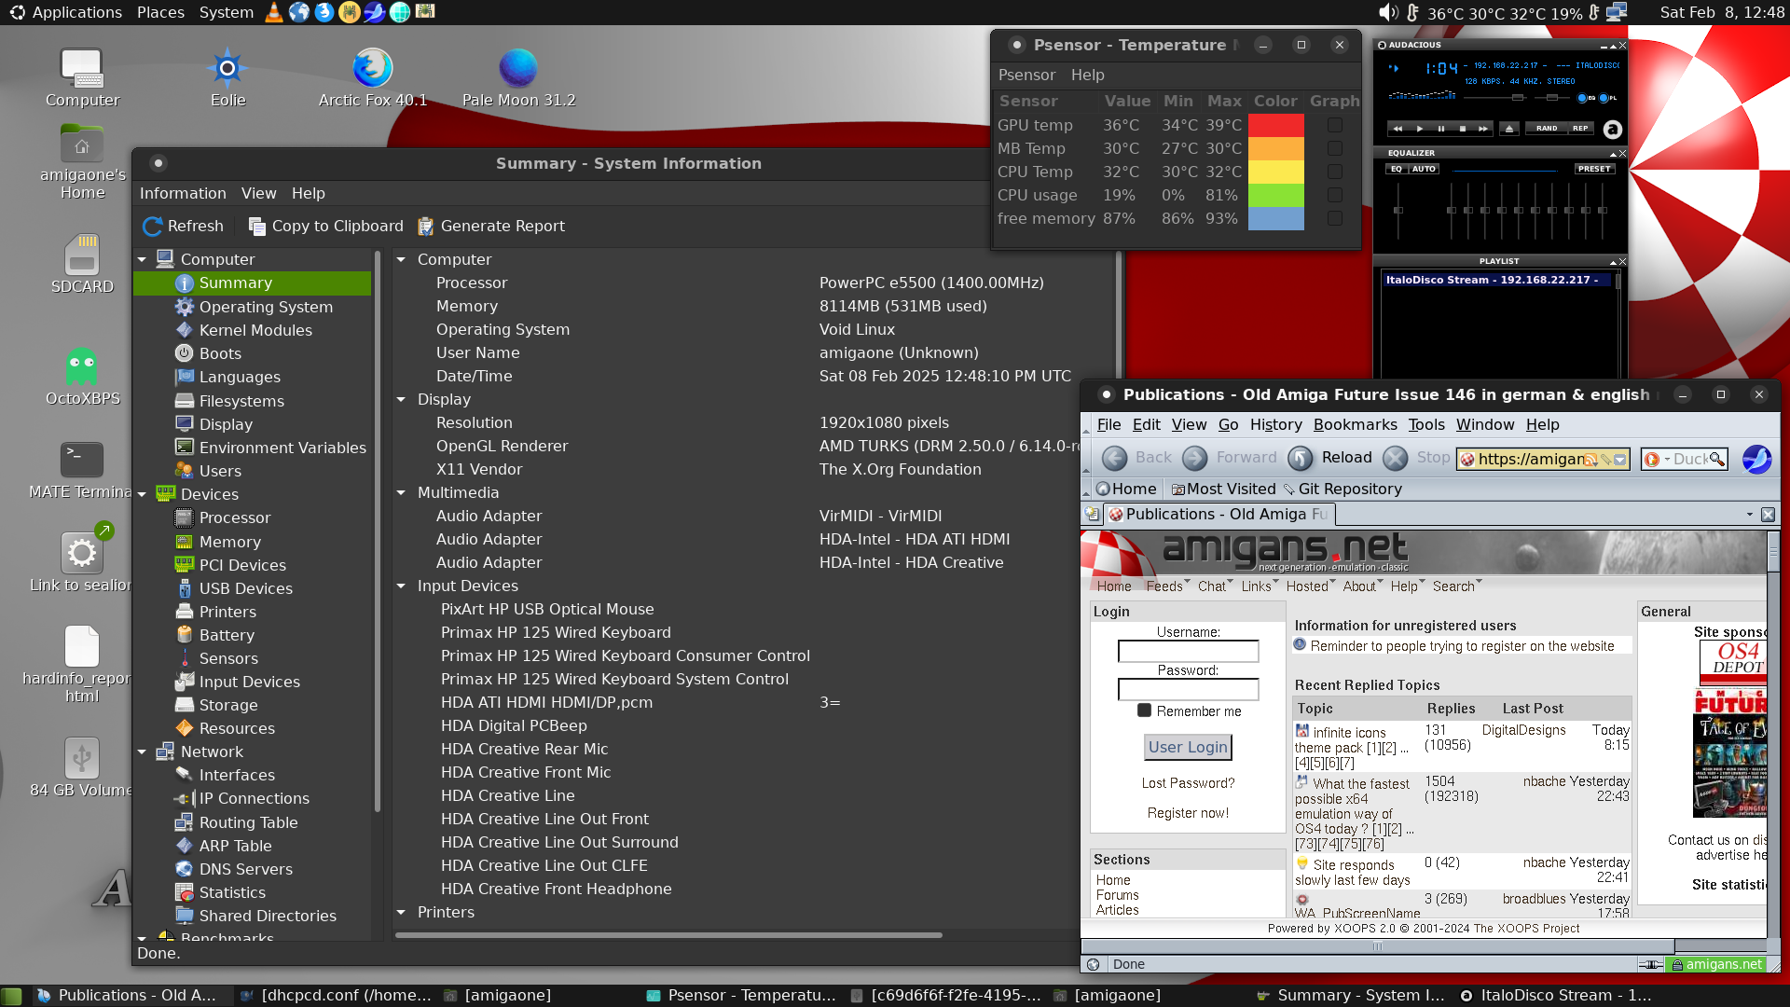Click the browser Back arrow icon
1790x1007 pixels.
[x=1114, y=458]
